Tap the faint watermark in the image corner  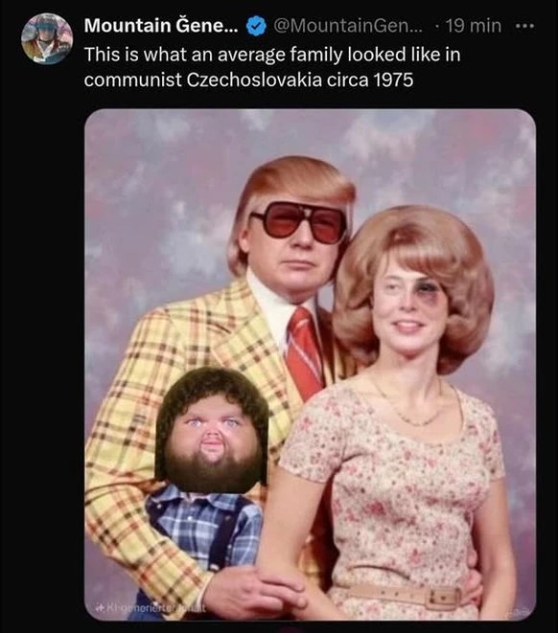522,611
